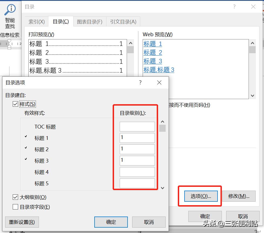Switch to the 索引(X) tab
Screen dimensions: 264x233
click(36, 22)
